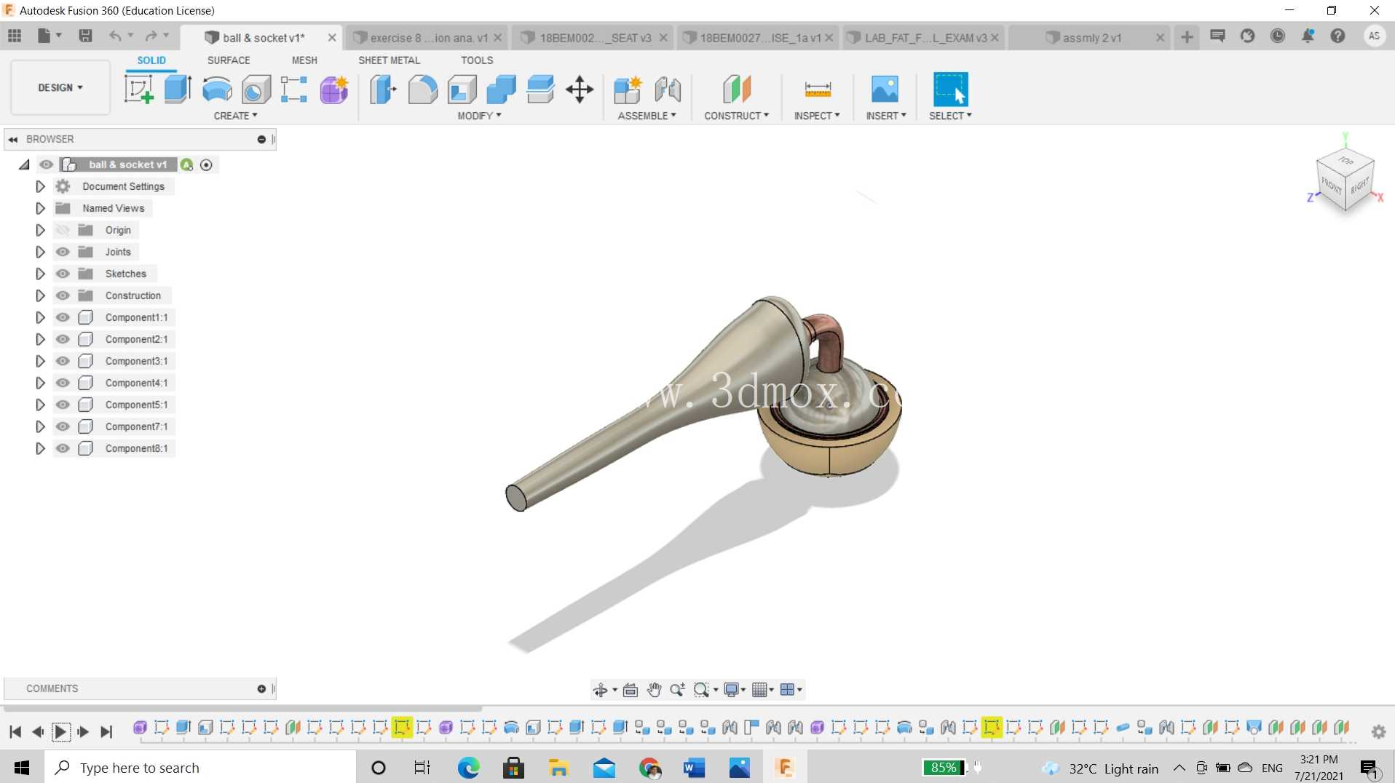This screenshot has height=783, width=1395.
Task: Collapse the BROWSER panel
Action: pos(13,139)
